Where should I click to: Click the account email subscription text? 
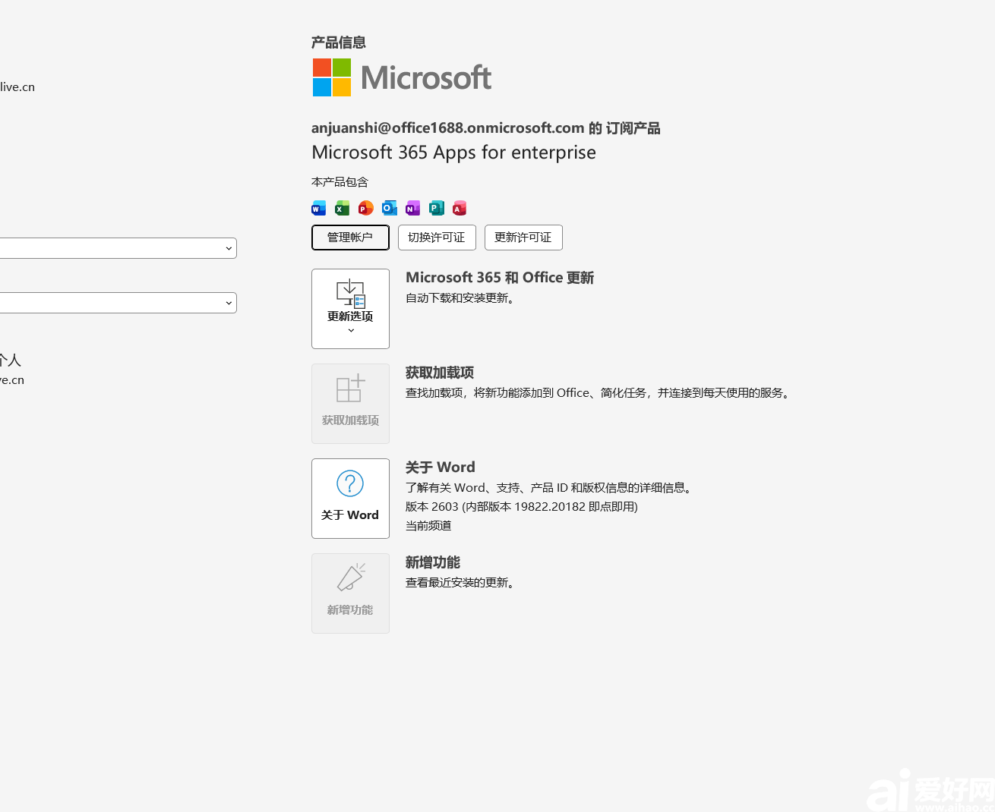[x=485, y=128]
